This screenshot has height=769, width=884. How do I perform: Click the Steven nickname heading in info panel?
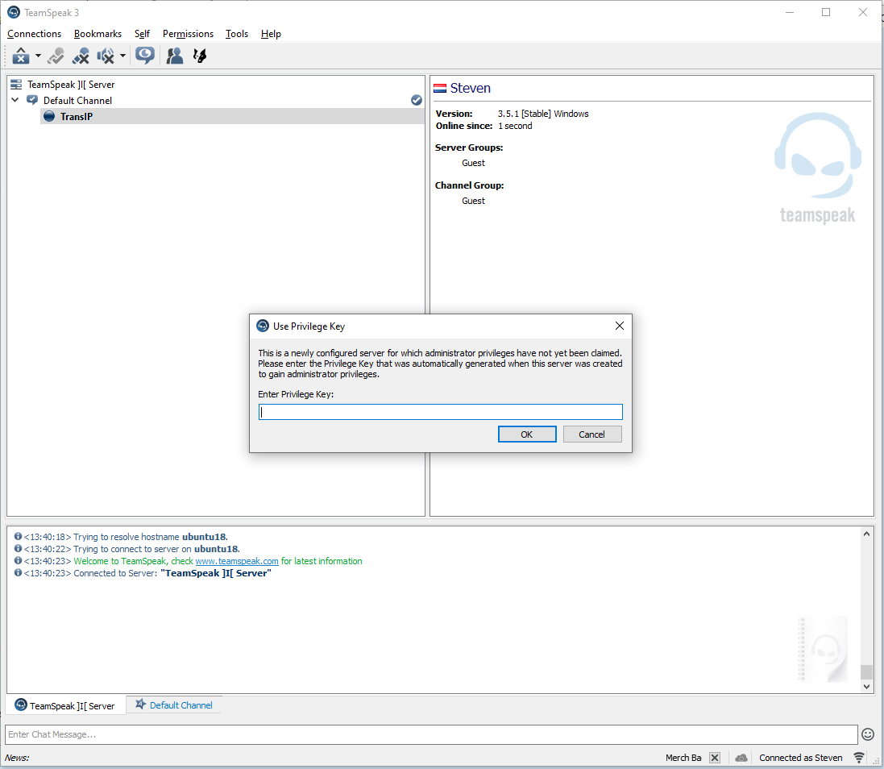point(470,88)
